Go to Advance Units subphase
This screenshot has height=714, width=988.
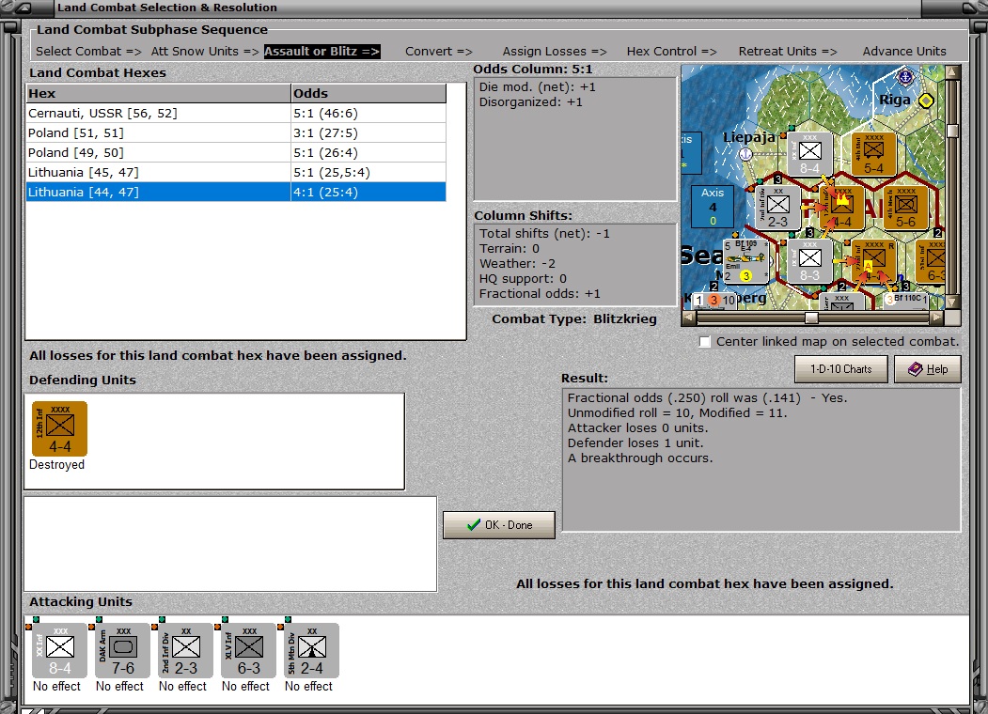click(x=904, y=51)
